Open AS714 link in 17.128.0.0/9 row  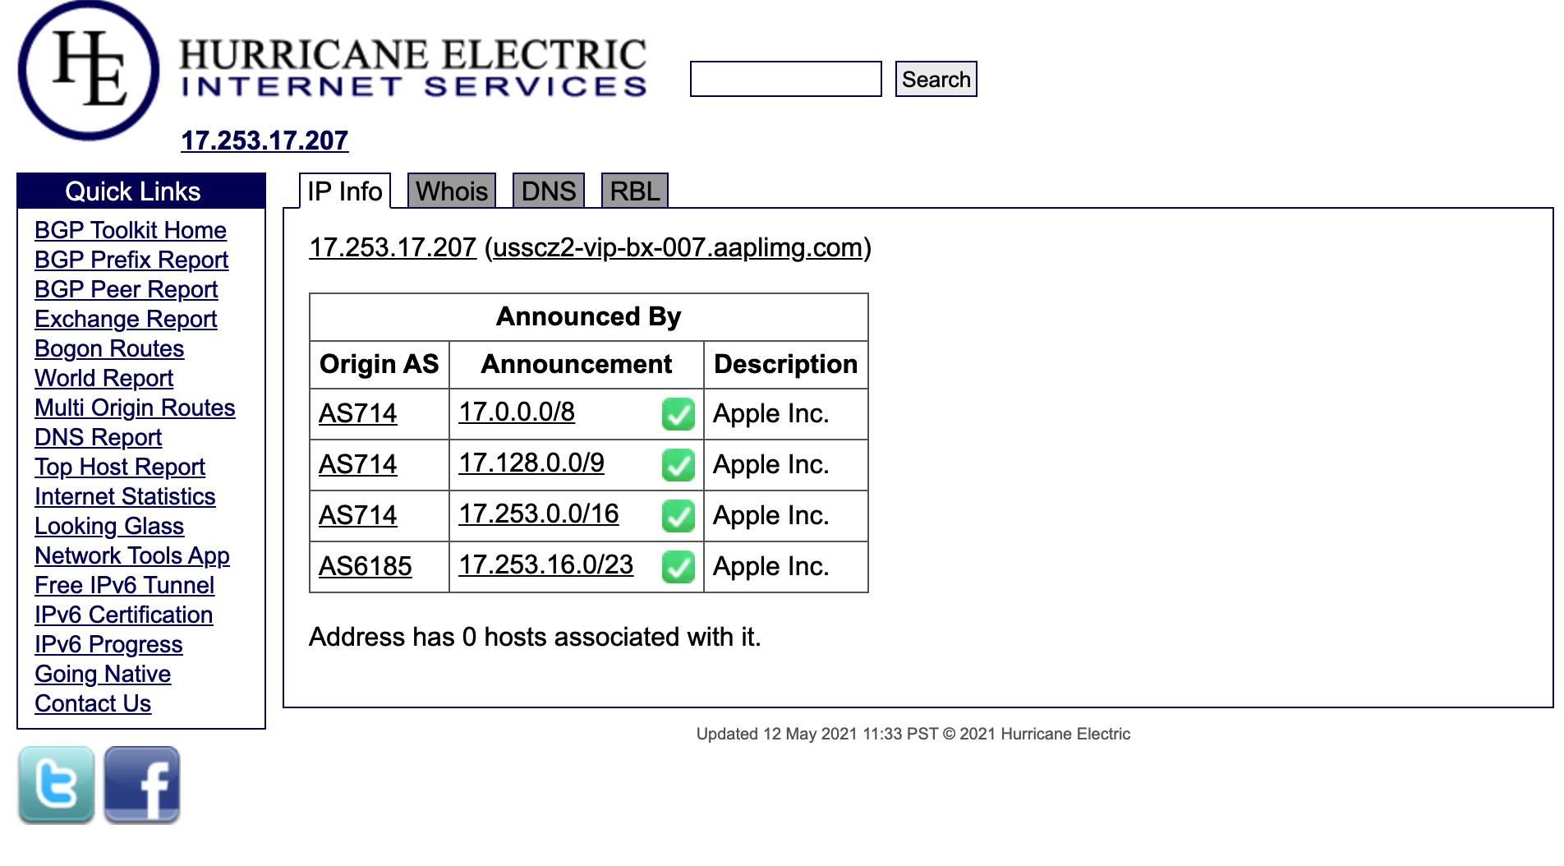358,464
